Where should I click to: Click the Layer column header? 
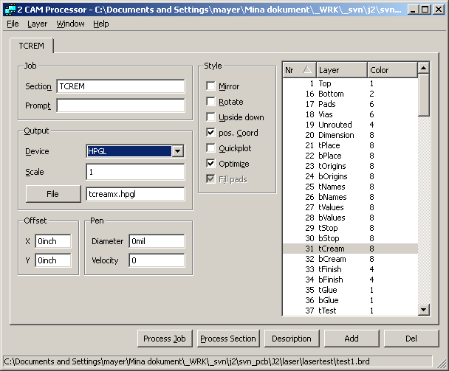pyautogui.click(x=342, y=70)
